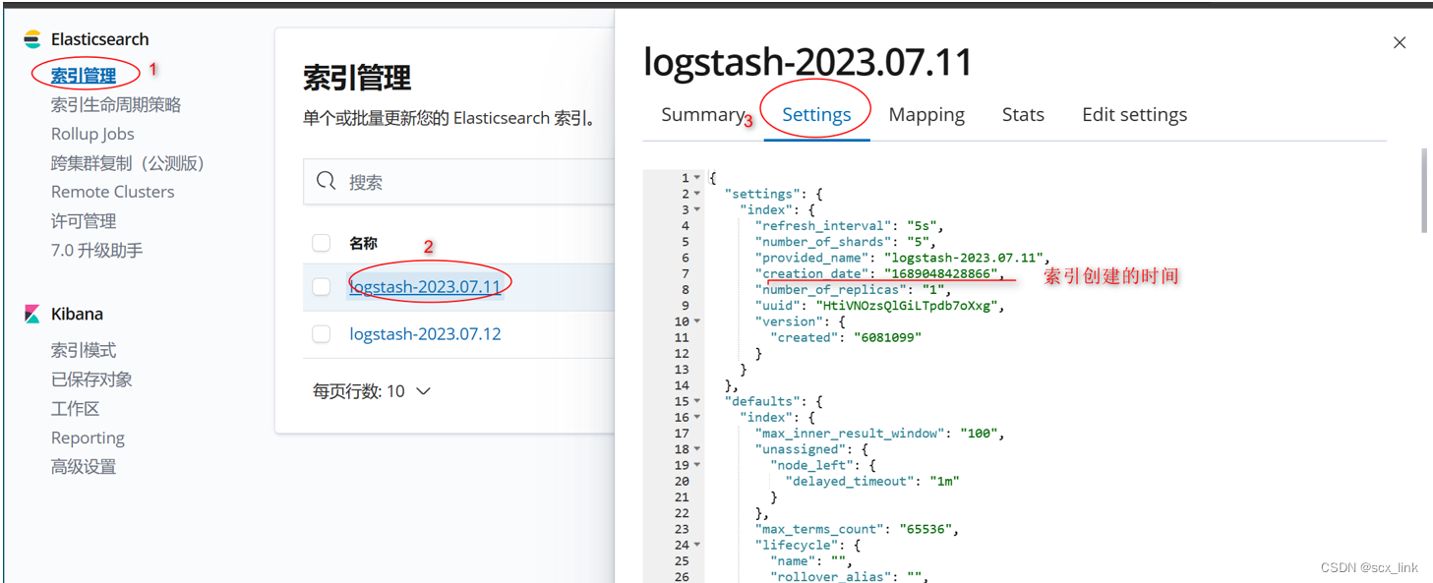Click the creation_date value "1689048428866"

[x=941, y=273]
